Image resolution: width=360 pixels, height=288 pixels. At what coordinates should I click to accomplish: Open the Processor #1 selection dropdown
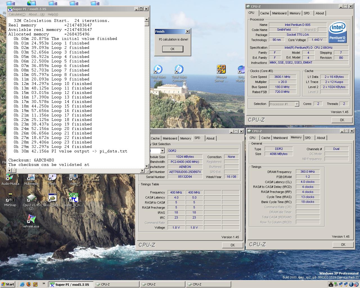coord(297,104)
